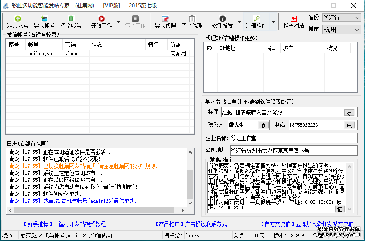Click the 状况 column header
This screenshot has height=241, width=365.
337,48
